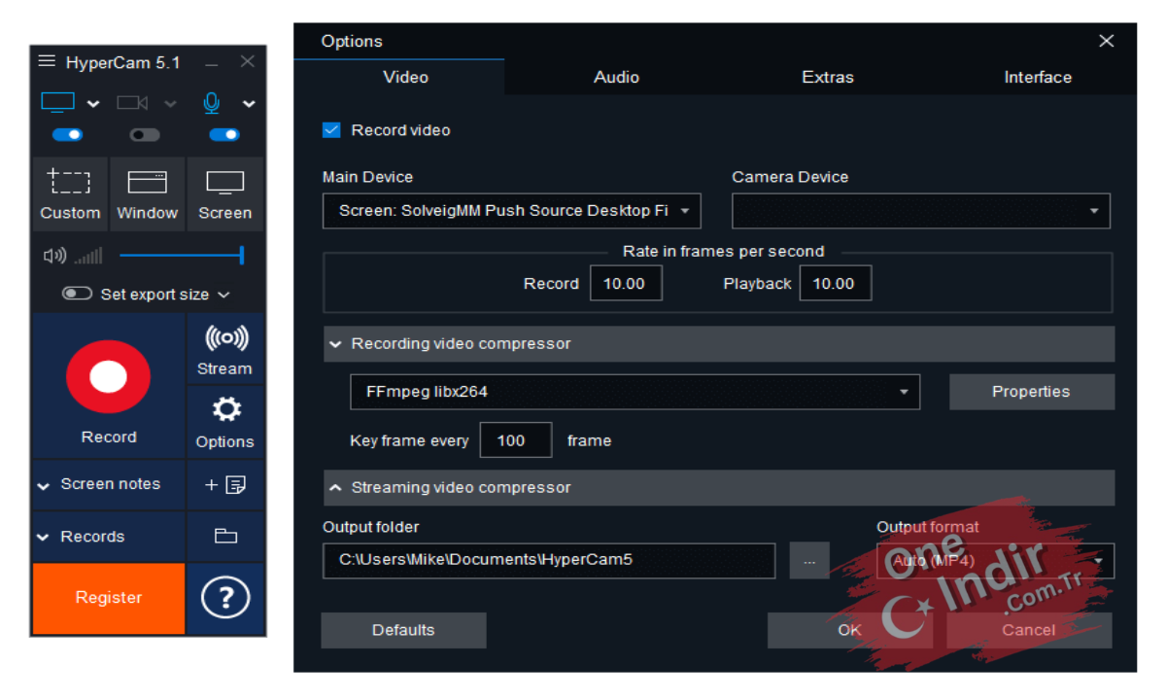Select Custom region capture mode
The width and height of the screenshot is (1166, 700).
[x=70, y=193]
